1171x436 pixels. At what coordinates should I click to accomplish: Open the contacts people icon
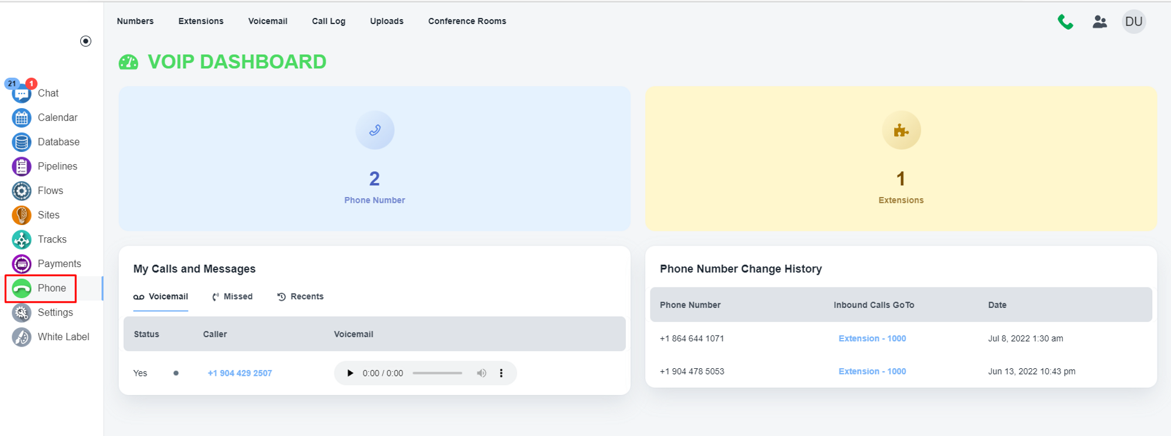pos(1100,22)
